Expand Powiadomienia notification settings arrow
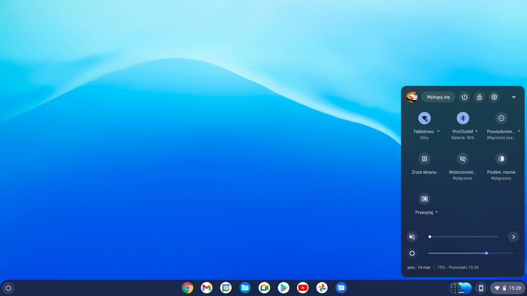The width and height of the screenshot is (527, 296). [x=519, y=131]
